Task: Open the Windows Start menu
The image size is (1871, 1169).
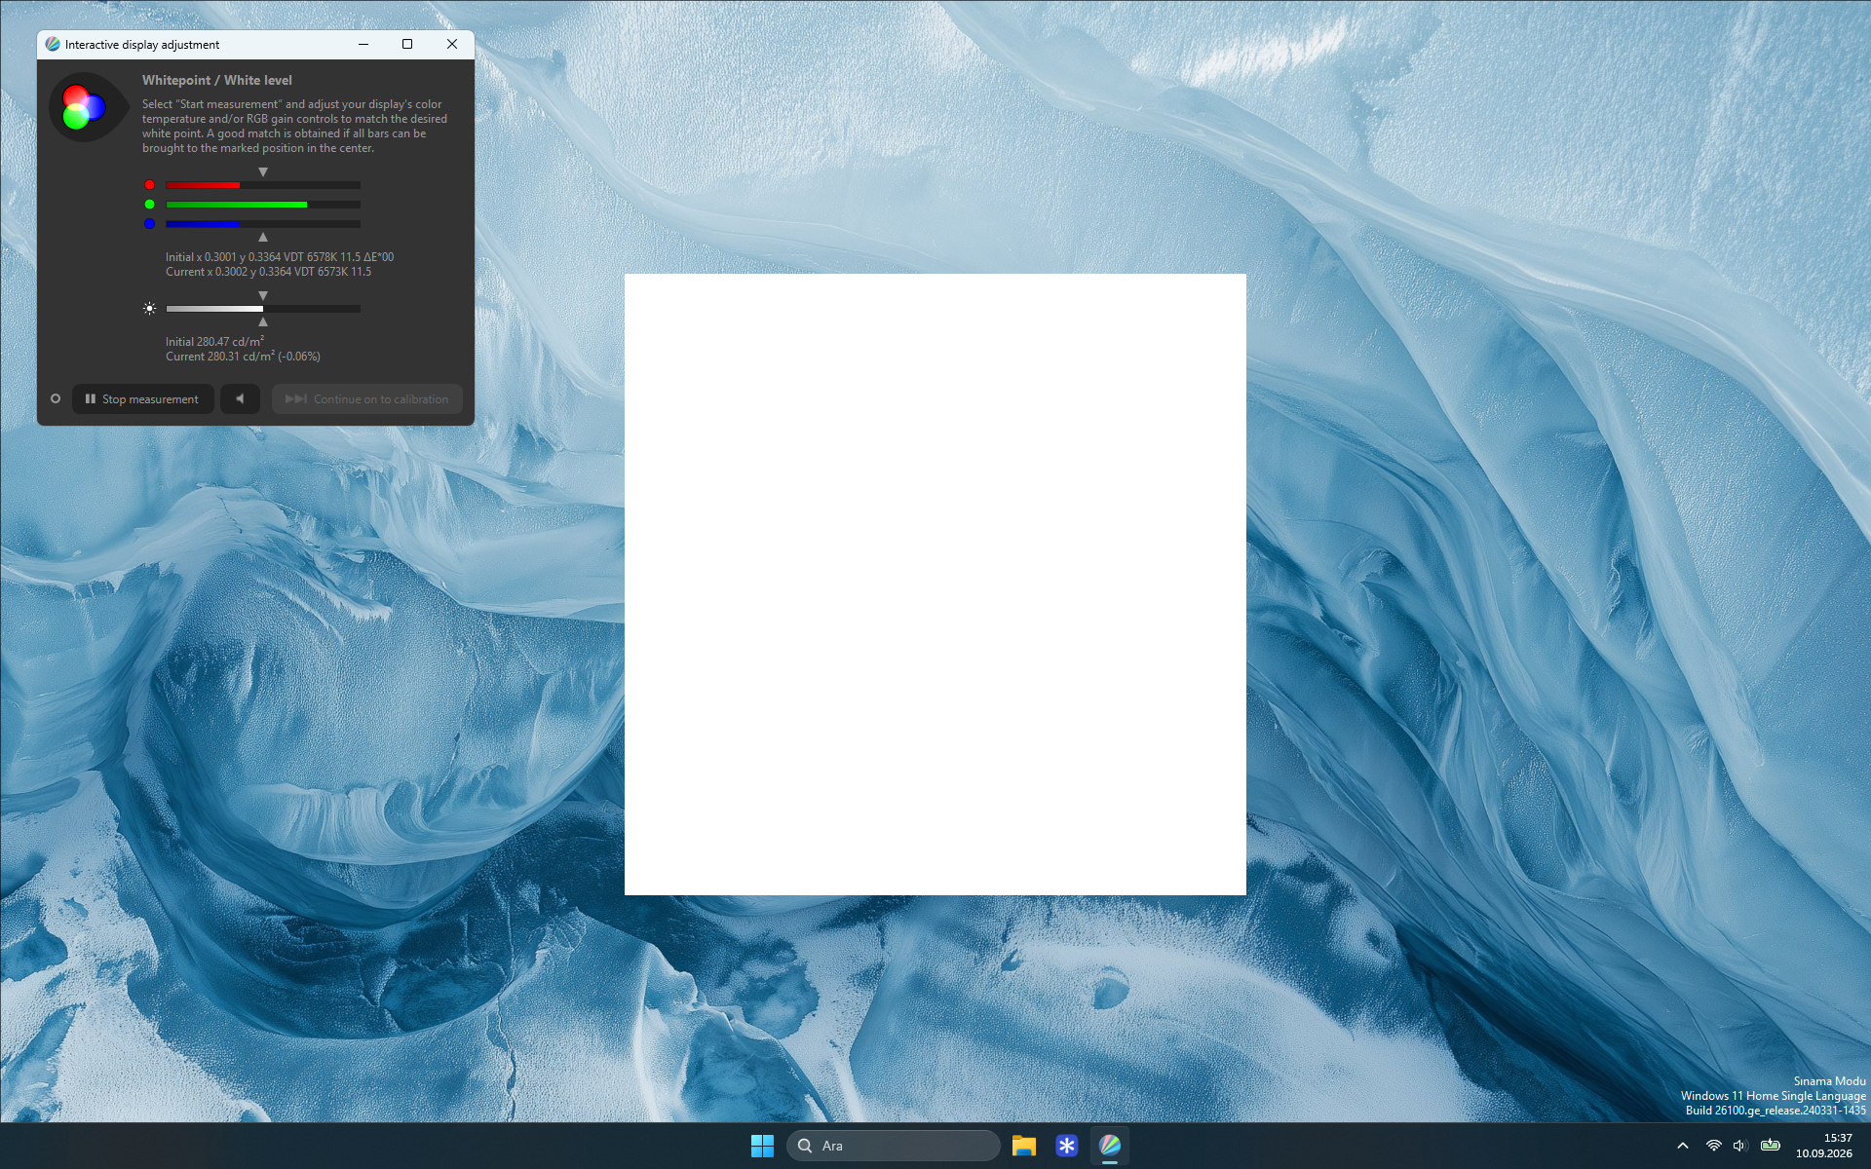Action: pyautogui.click(x=762, y=1146)
